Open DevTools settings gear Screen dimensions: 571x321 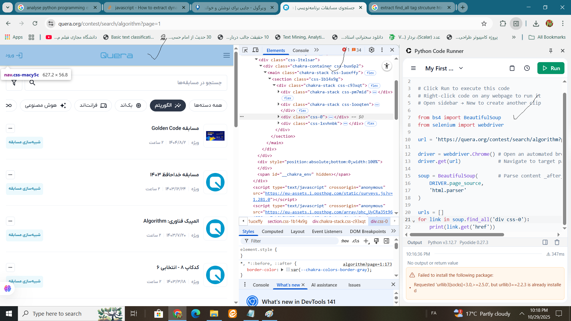click(x=371, y=50)
